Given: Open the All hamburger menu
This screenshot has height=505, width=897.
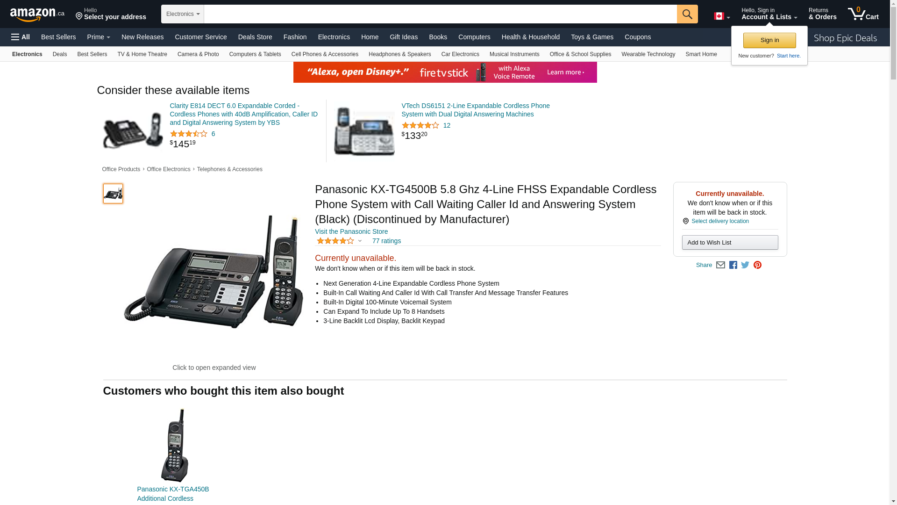Looking at the screenshot, I should pyautogui.click(x=21, y=37).
